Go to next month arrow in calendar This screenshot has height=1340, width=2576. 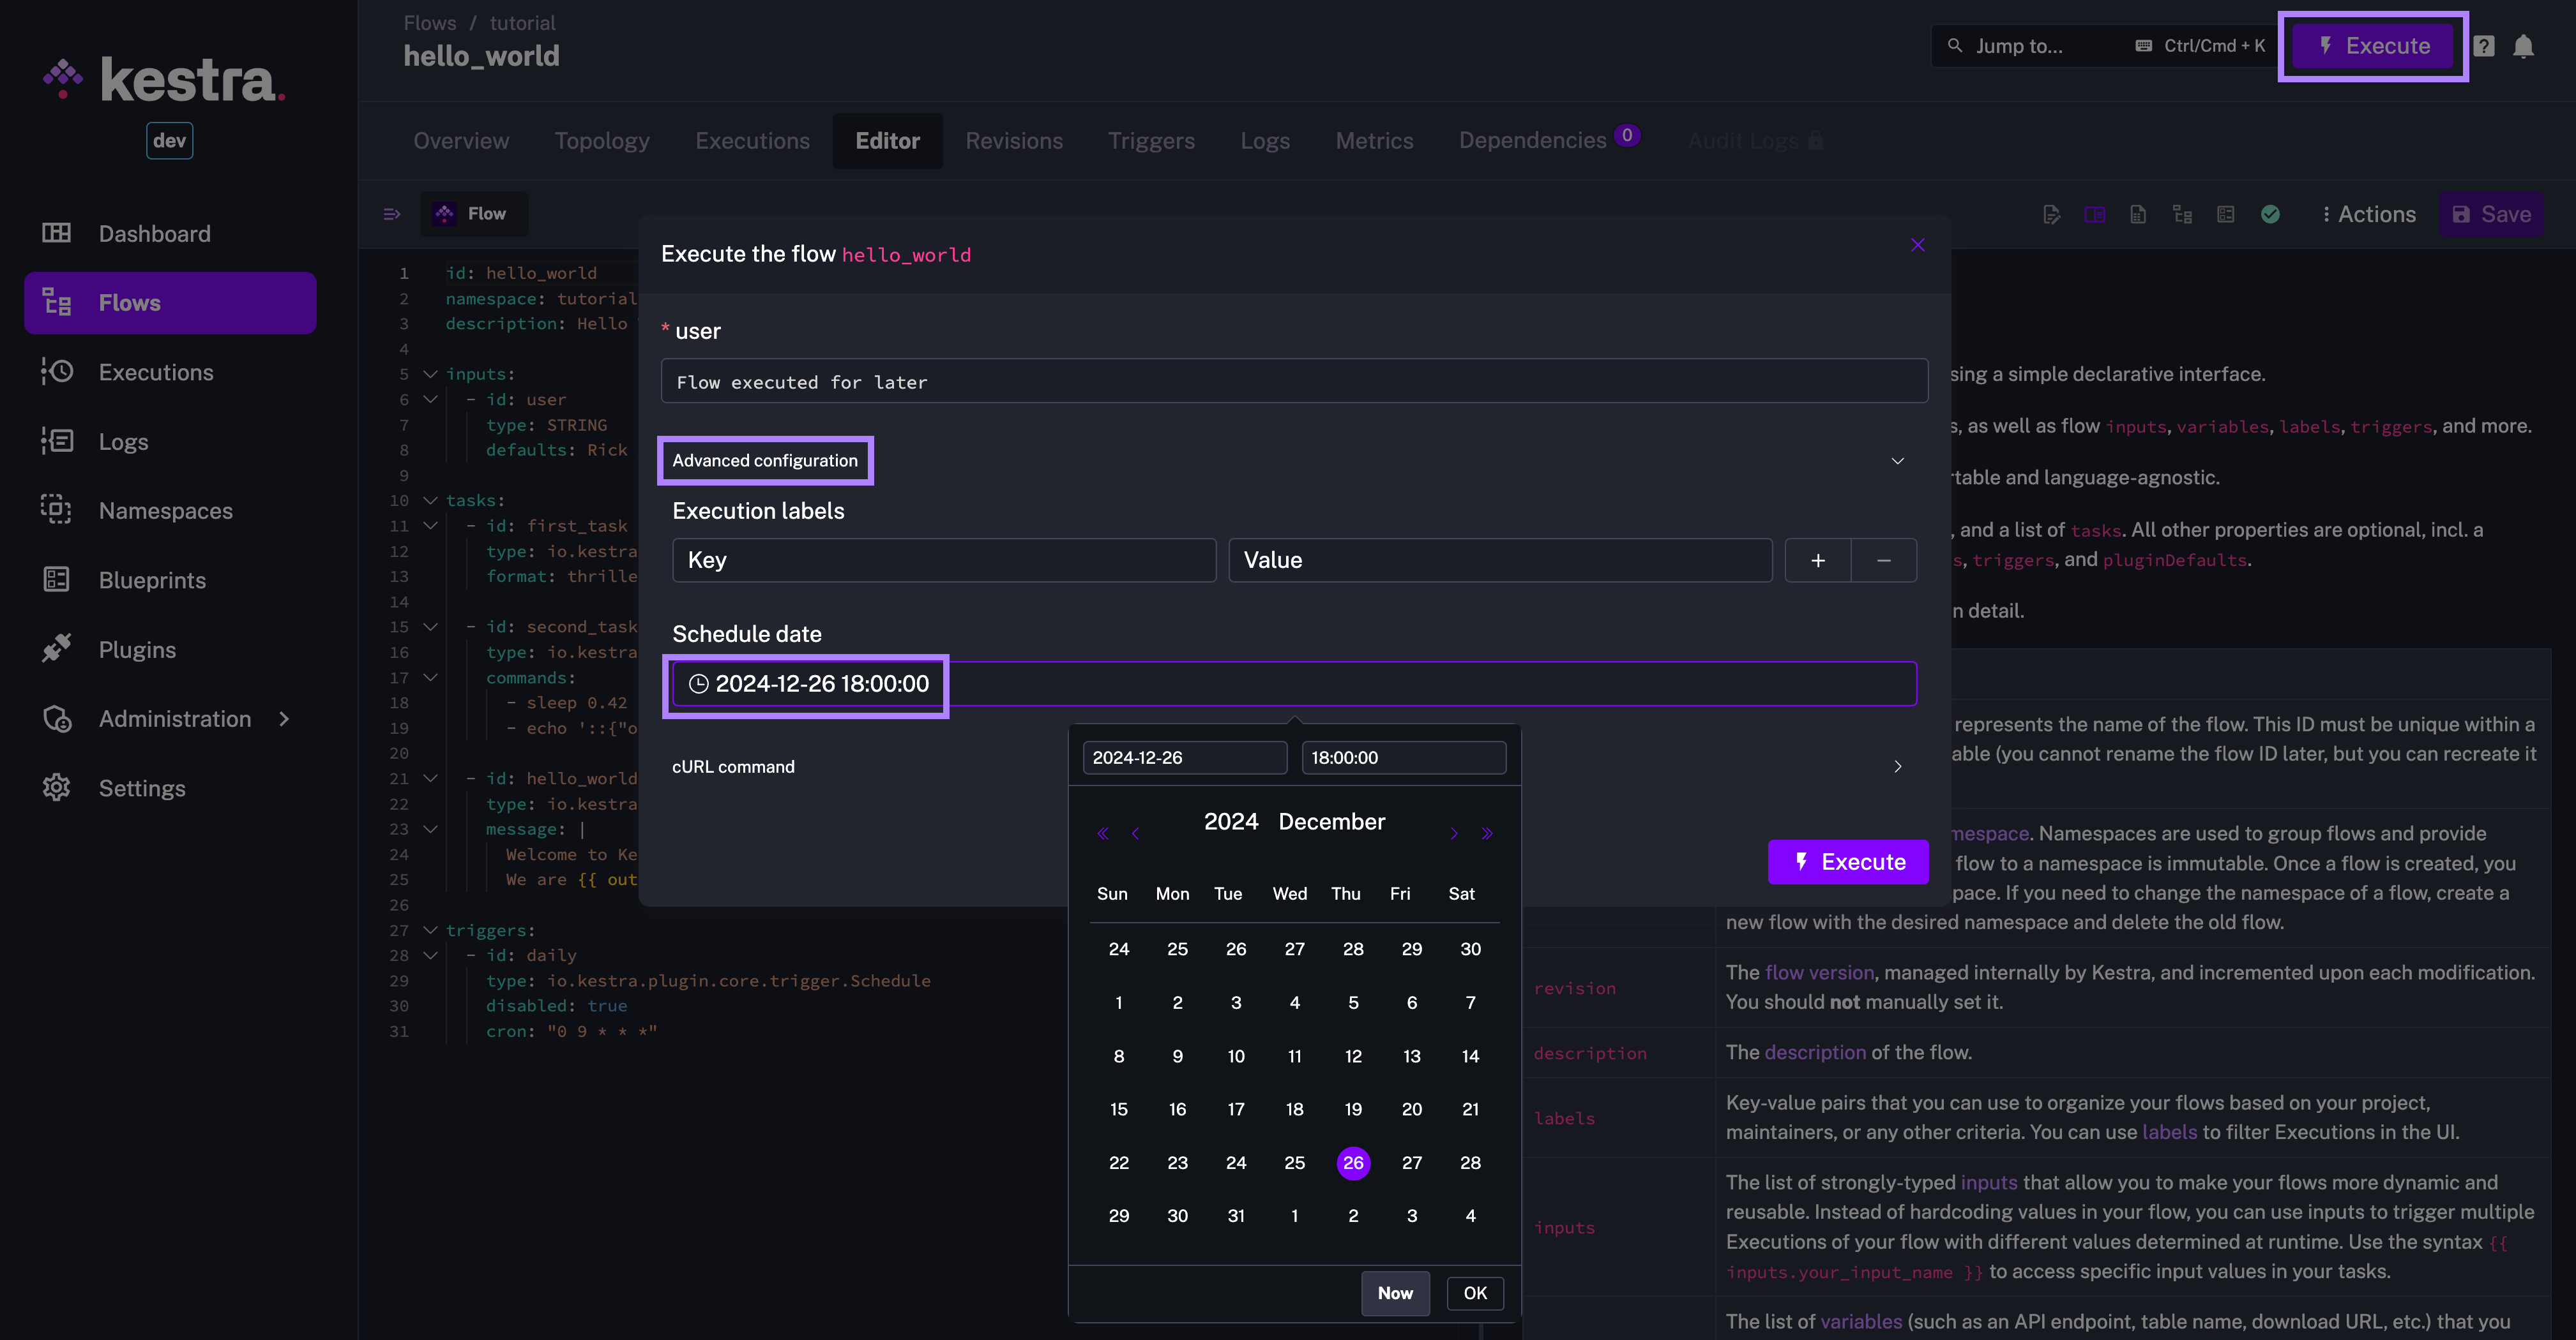tap(1454, 833)
